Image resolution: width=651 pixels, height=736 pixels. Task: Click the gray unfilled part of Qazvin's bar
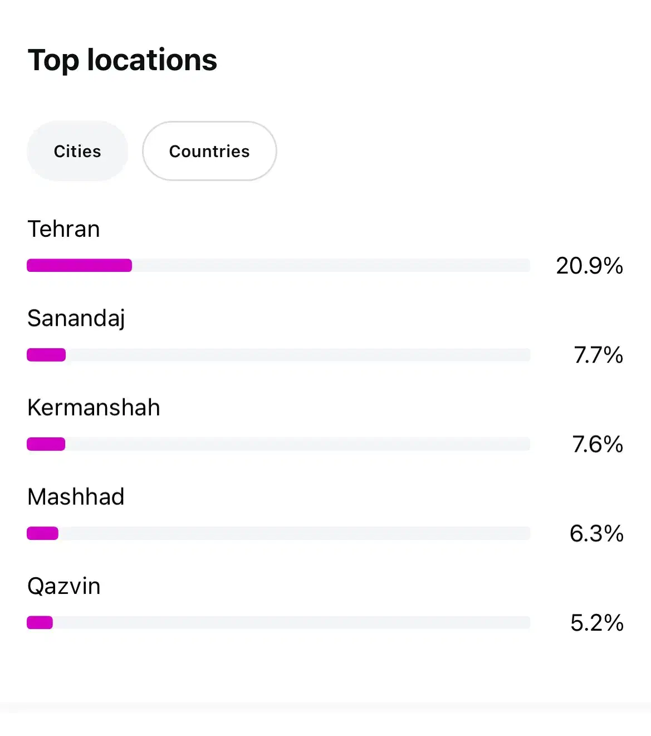click(x=291, y=622)
